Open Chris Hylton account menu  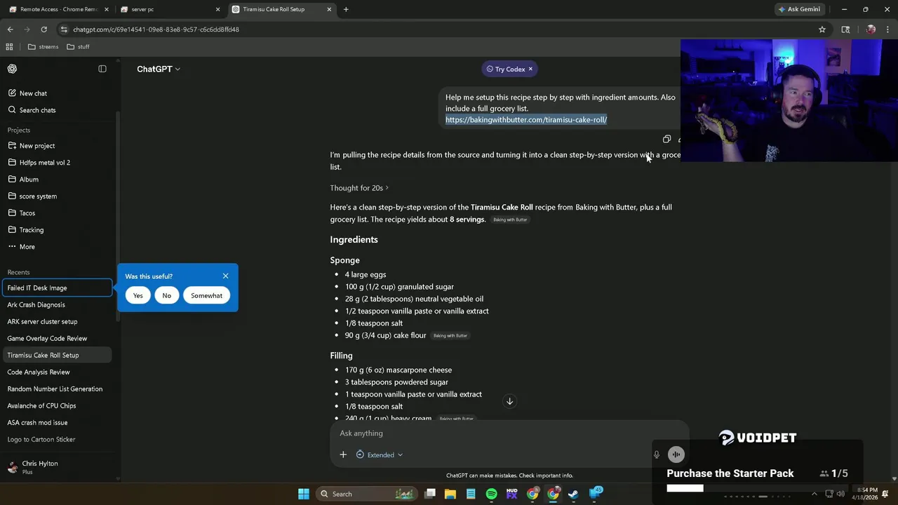point(57,467)
